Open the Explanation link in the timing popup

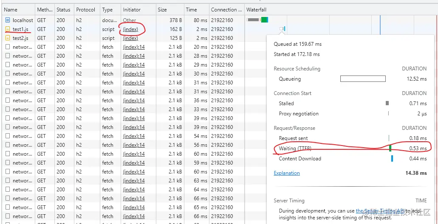click(x=287, y=173)
